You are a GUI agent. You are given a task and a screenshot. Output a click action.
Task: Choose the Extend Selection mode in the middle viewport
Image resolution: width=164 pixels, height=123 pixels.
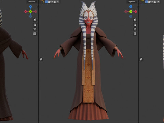pyautogui.click(x=49, y=2)
